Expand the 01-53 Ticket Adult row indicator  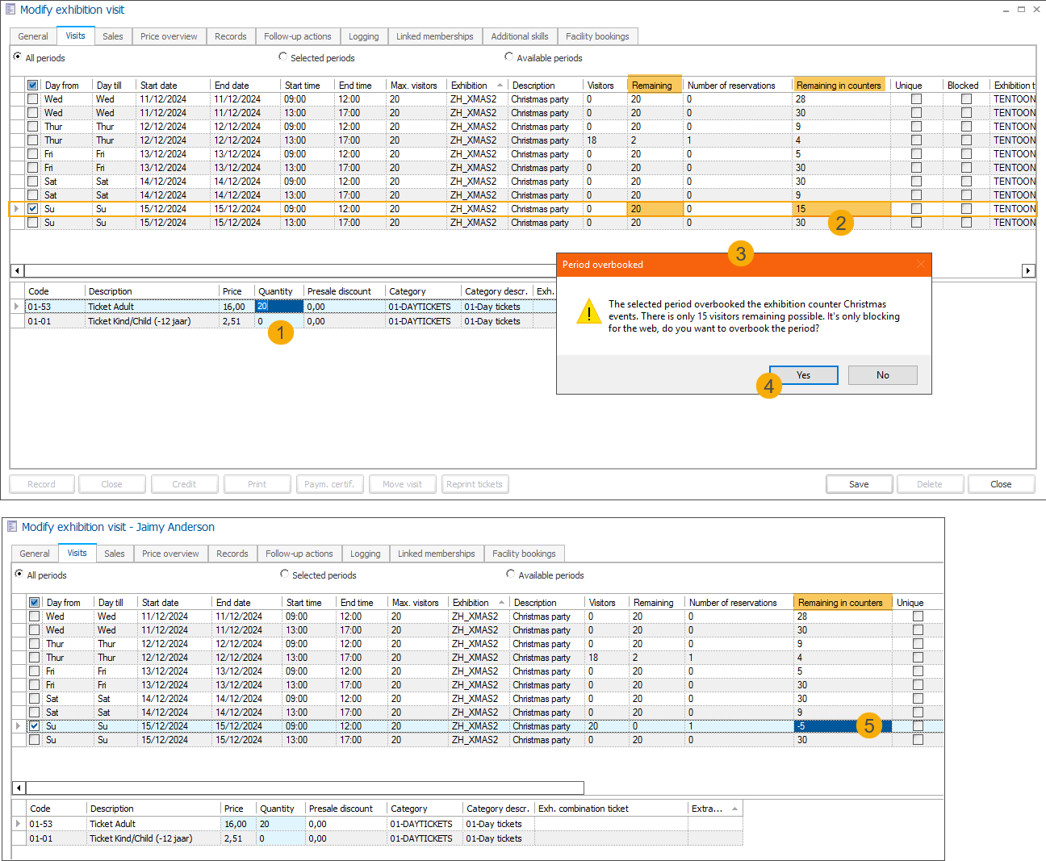(x=17, y=307)
